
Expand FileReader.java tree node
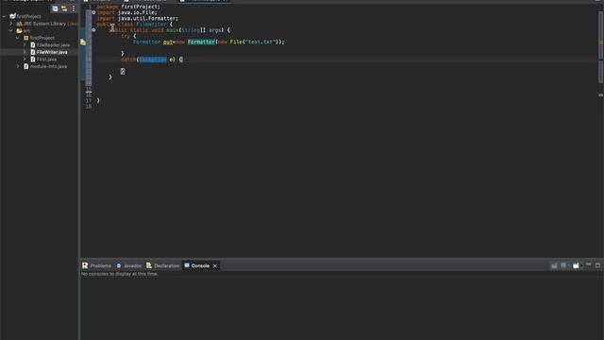tap(25, 44)
